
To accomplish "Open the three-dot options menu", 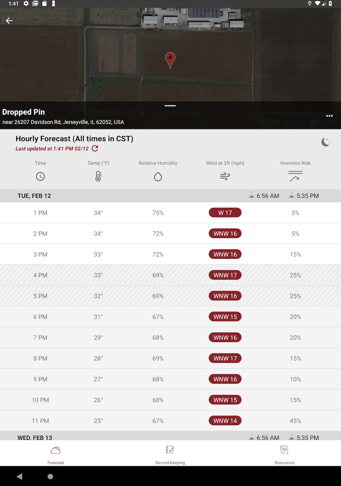I will pyautogui.click(x=329, y=116).
